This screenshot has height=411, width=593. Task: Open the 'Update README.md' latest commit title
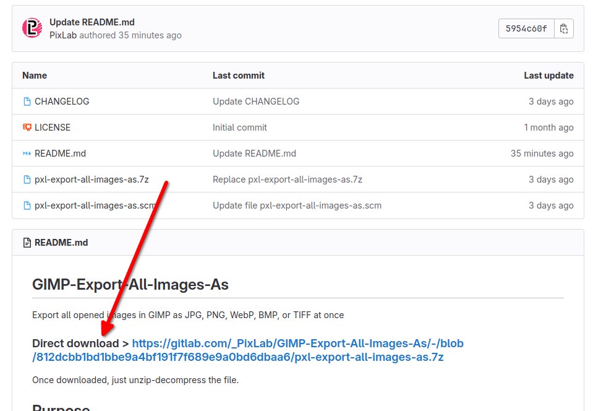click(92, 22)
